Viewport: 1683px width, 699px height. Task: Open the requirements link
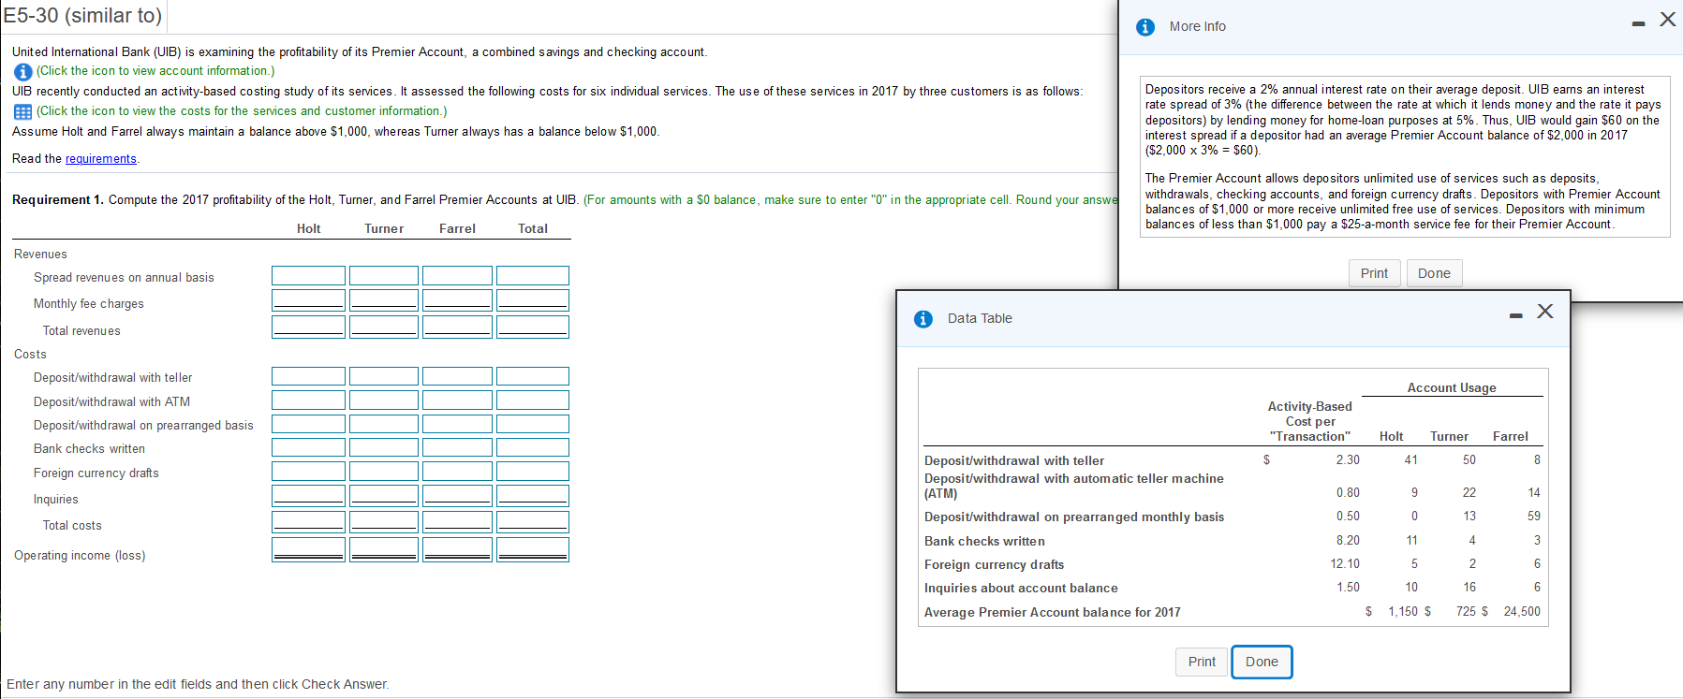(x=100, y=159)
